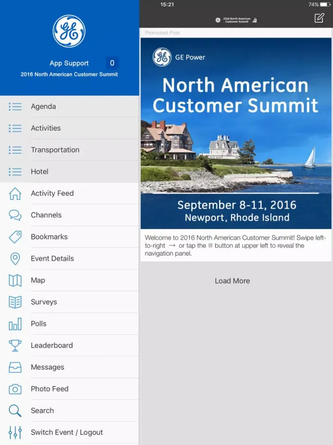
Task: Tap the Promoted Post label
Action: pos(162,33)
